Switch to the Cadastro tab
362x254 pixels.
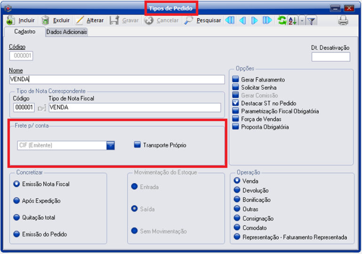coord(24,32)
